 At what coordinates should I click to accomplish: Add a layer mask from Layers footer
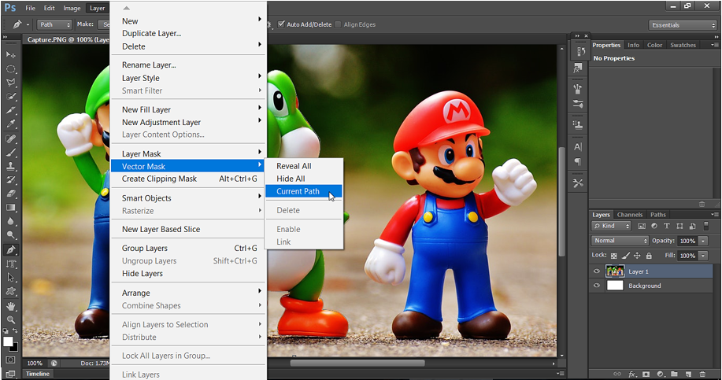click(646, 374)
